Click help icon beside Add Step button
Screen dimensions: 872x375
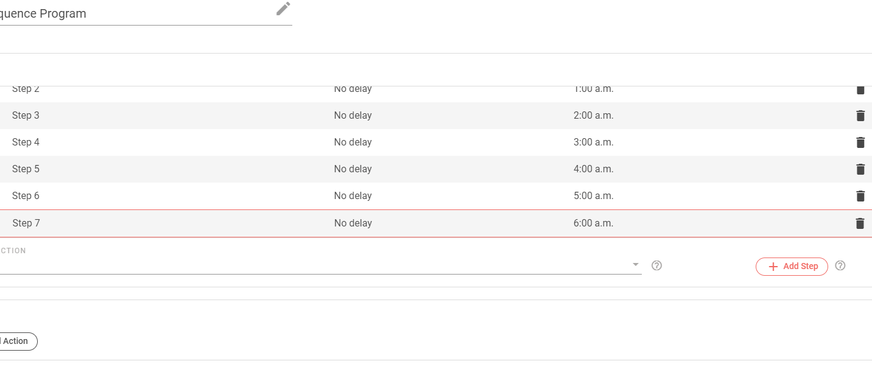click(x=840, y=265)
